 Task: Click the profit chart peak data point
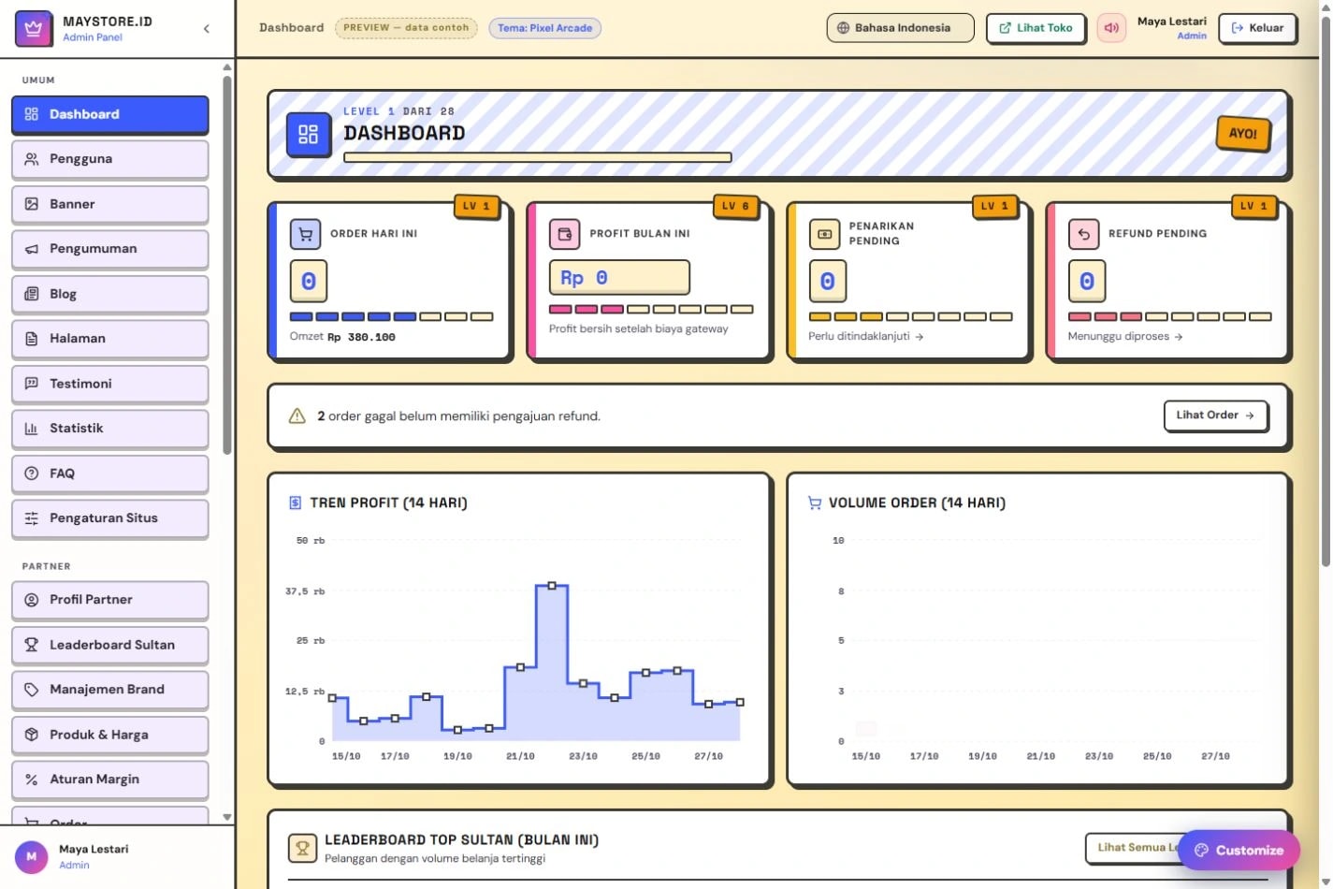tap(552, 586)
